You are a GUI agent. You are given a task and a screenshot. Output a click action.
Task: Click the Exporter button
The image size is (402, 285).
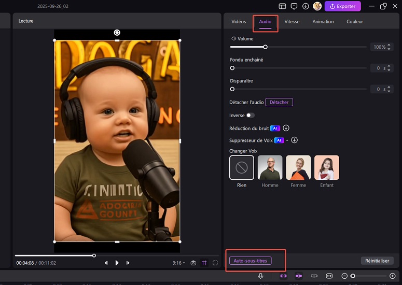[x=342, y=6]
